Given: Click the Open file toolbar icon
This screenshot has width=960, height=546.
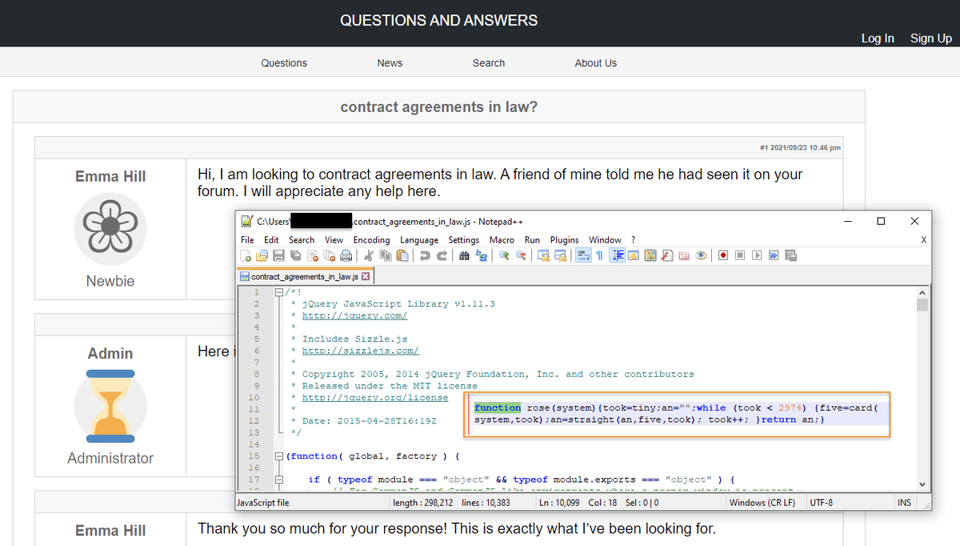Looking at the screenshot, I should coord(262,255).
